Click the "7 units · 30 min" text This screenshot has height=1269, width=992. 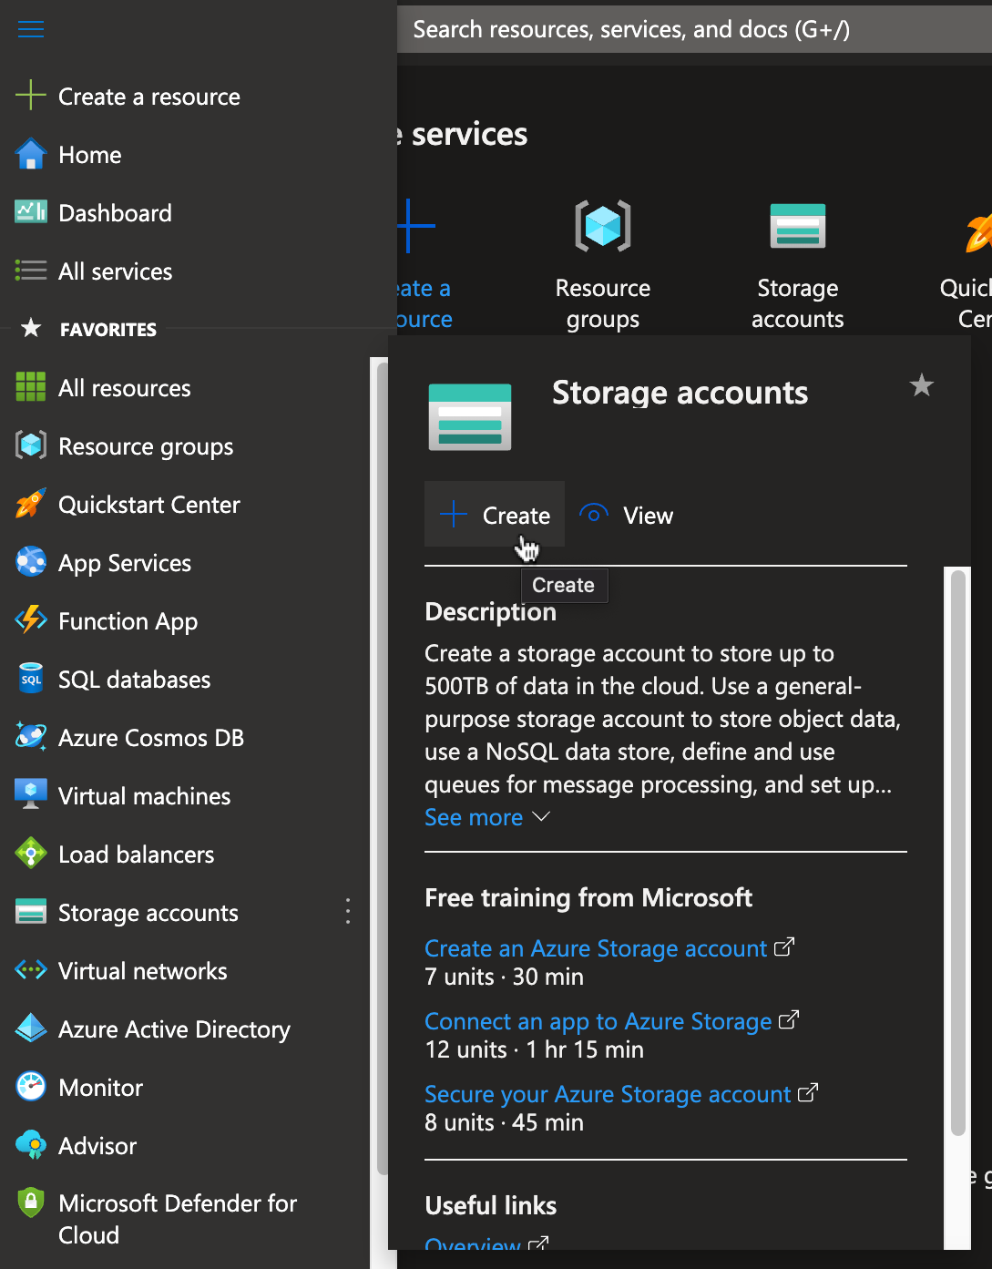point(504,977)
